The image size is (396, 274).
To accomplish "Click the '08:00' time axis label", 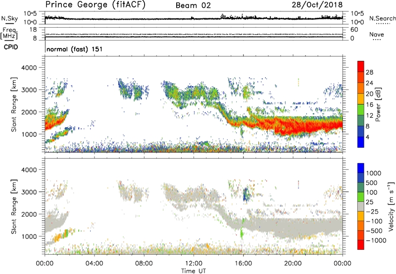I will coord(144,264).
